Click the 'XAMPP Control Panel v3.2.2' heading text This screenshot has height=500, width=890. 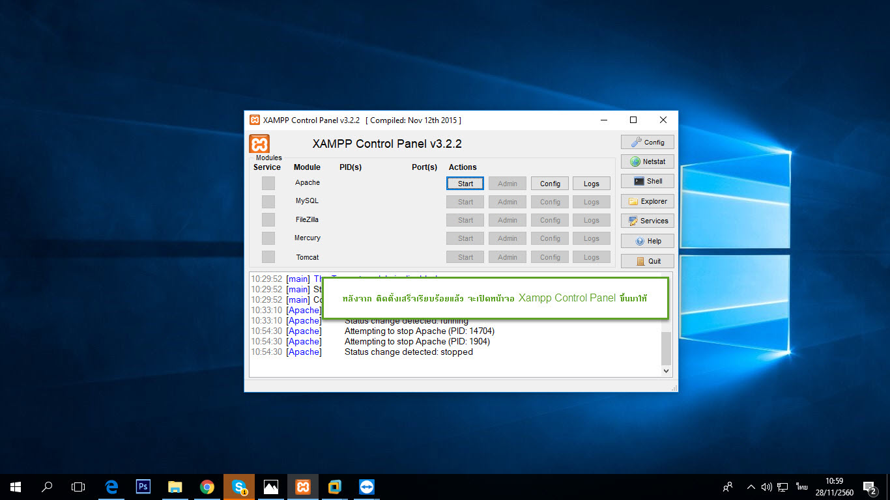[387, 144]
